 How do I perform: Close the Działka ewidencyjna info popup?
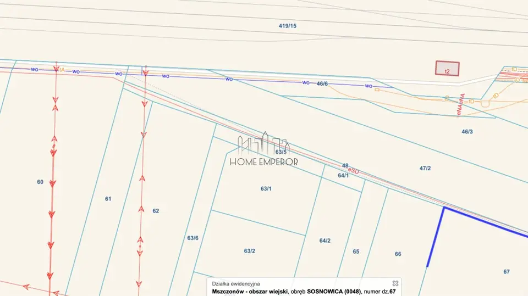point(395,283)
